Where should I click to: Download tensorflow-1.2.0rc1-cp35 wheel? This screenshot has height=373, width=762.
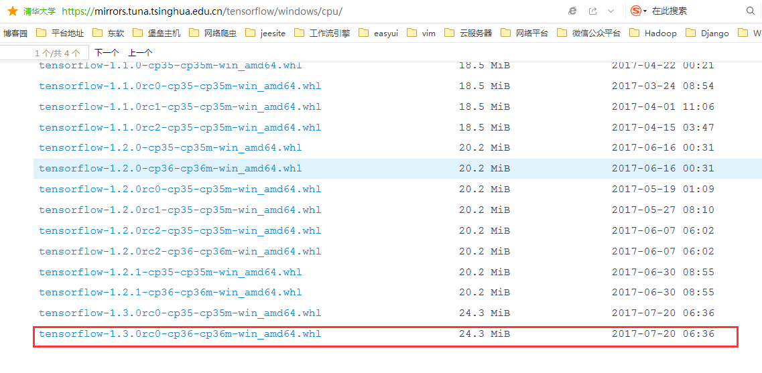(180, 210)
